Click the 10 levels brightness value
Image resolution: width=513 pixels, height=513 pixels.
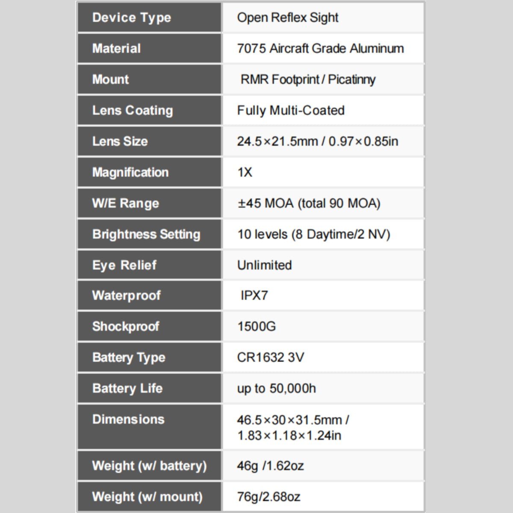pos(313,234)
